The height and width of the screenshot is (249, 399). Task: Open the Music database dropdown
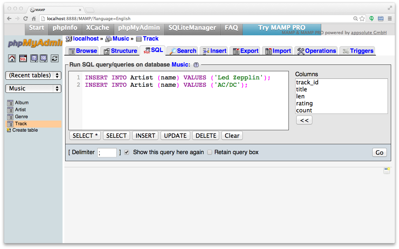click(x=33, y=88)
